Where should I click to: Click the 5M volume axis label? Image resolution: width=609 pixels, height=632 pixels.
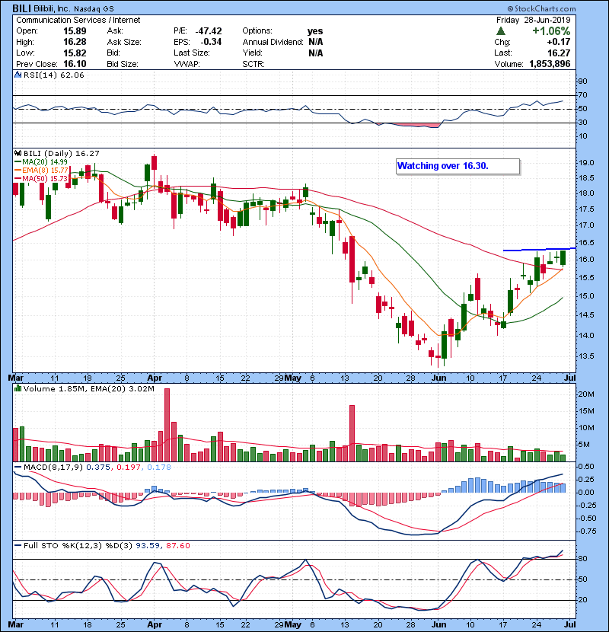(x=585, y=445)
